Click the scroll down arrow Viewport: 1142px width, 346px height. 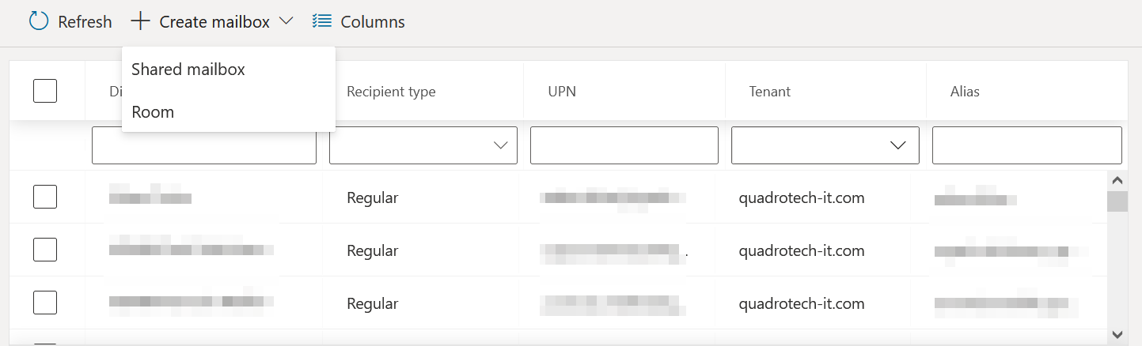coord(1117,334)
